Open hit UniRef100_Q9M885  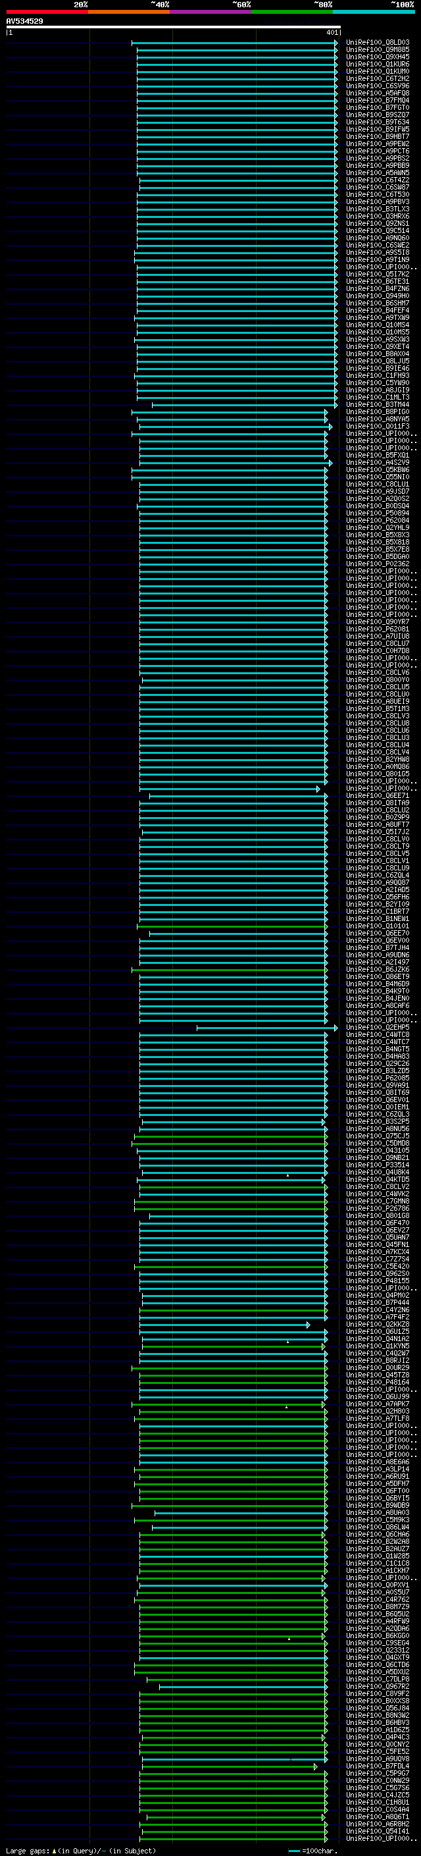point(378,50)
